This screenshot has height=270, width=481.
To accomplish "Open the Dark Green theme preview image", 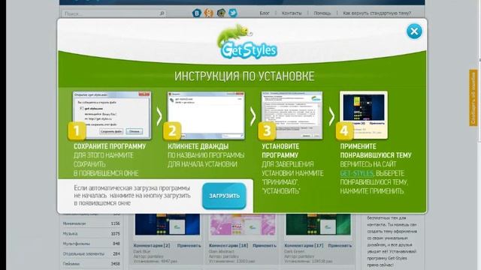I will point(318,224).
